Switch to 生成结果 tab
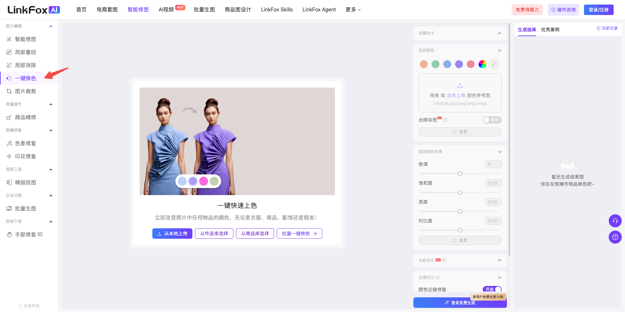Viewport: 625px width, 312px height. [527, 30]
